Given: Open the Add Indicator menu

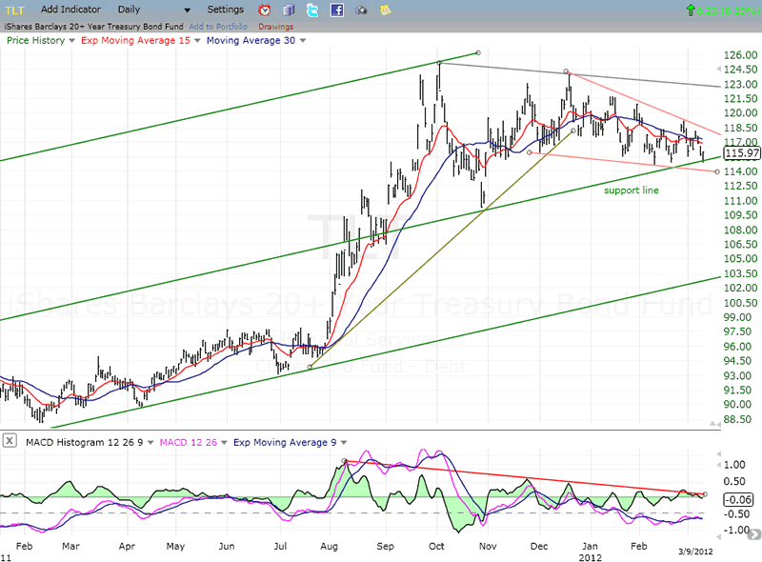Looking at the screenshot, I should pos(70,9).
